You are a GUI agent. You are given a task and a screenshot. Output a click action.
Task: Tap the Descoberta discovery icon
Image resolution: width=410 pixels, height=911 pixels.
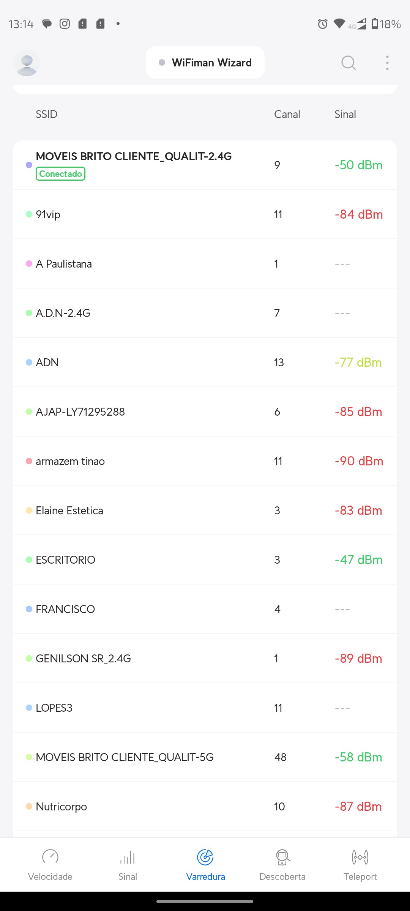click(x=282, y=857)
